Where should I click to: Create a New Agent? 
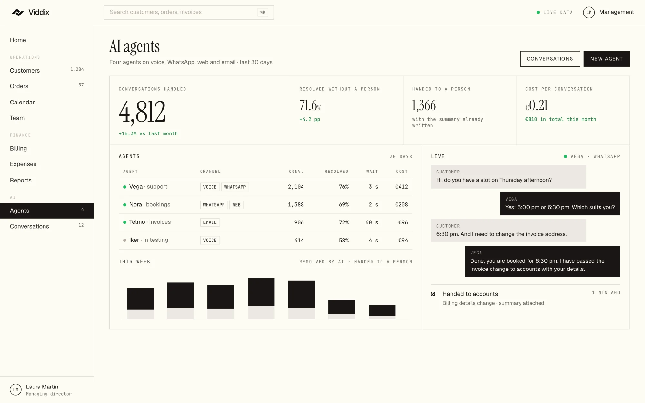coord(607,59)
